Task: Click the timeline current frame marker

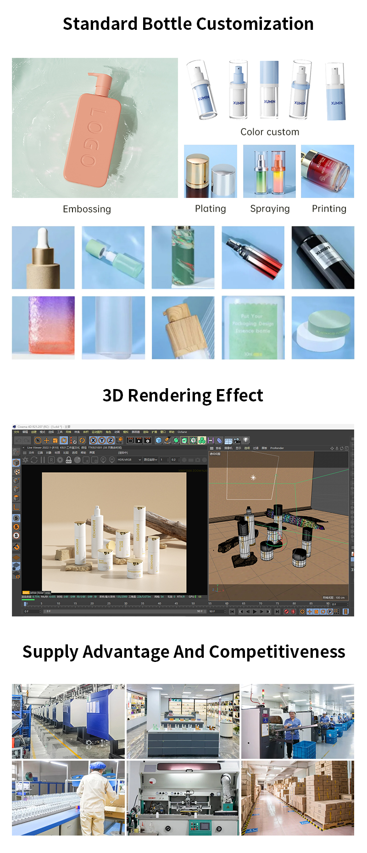Action: point(26,604)
